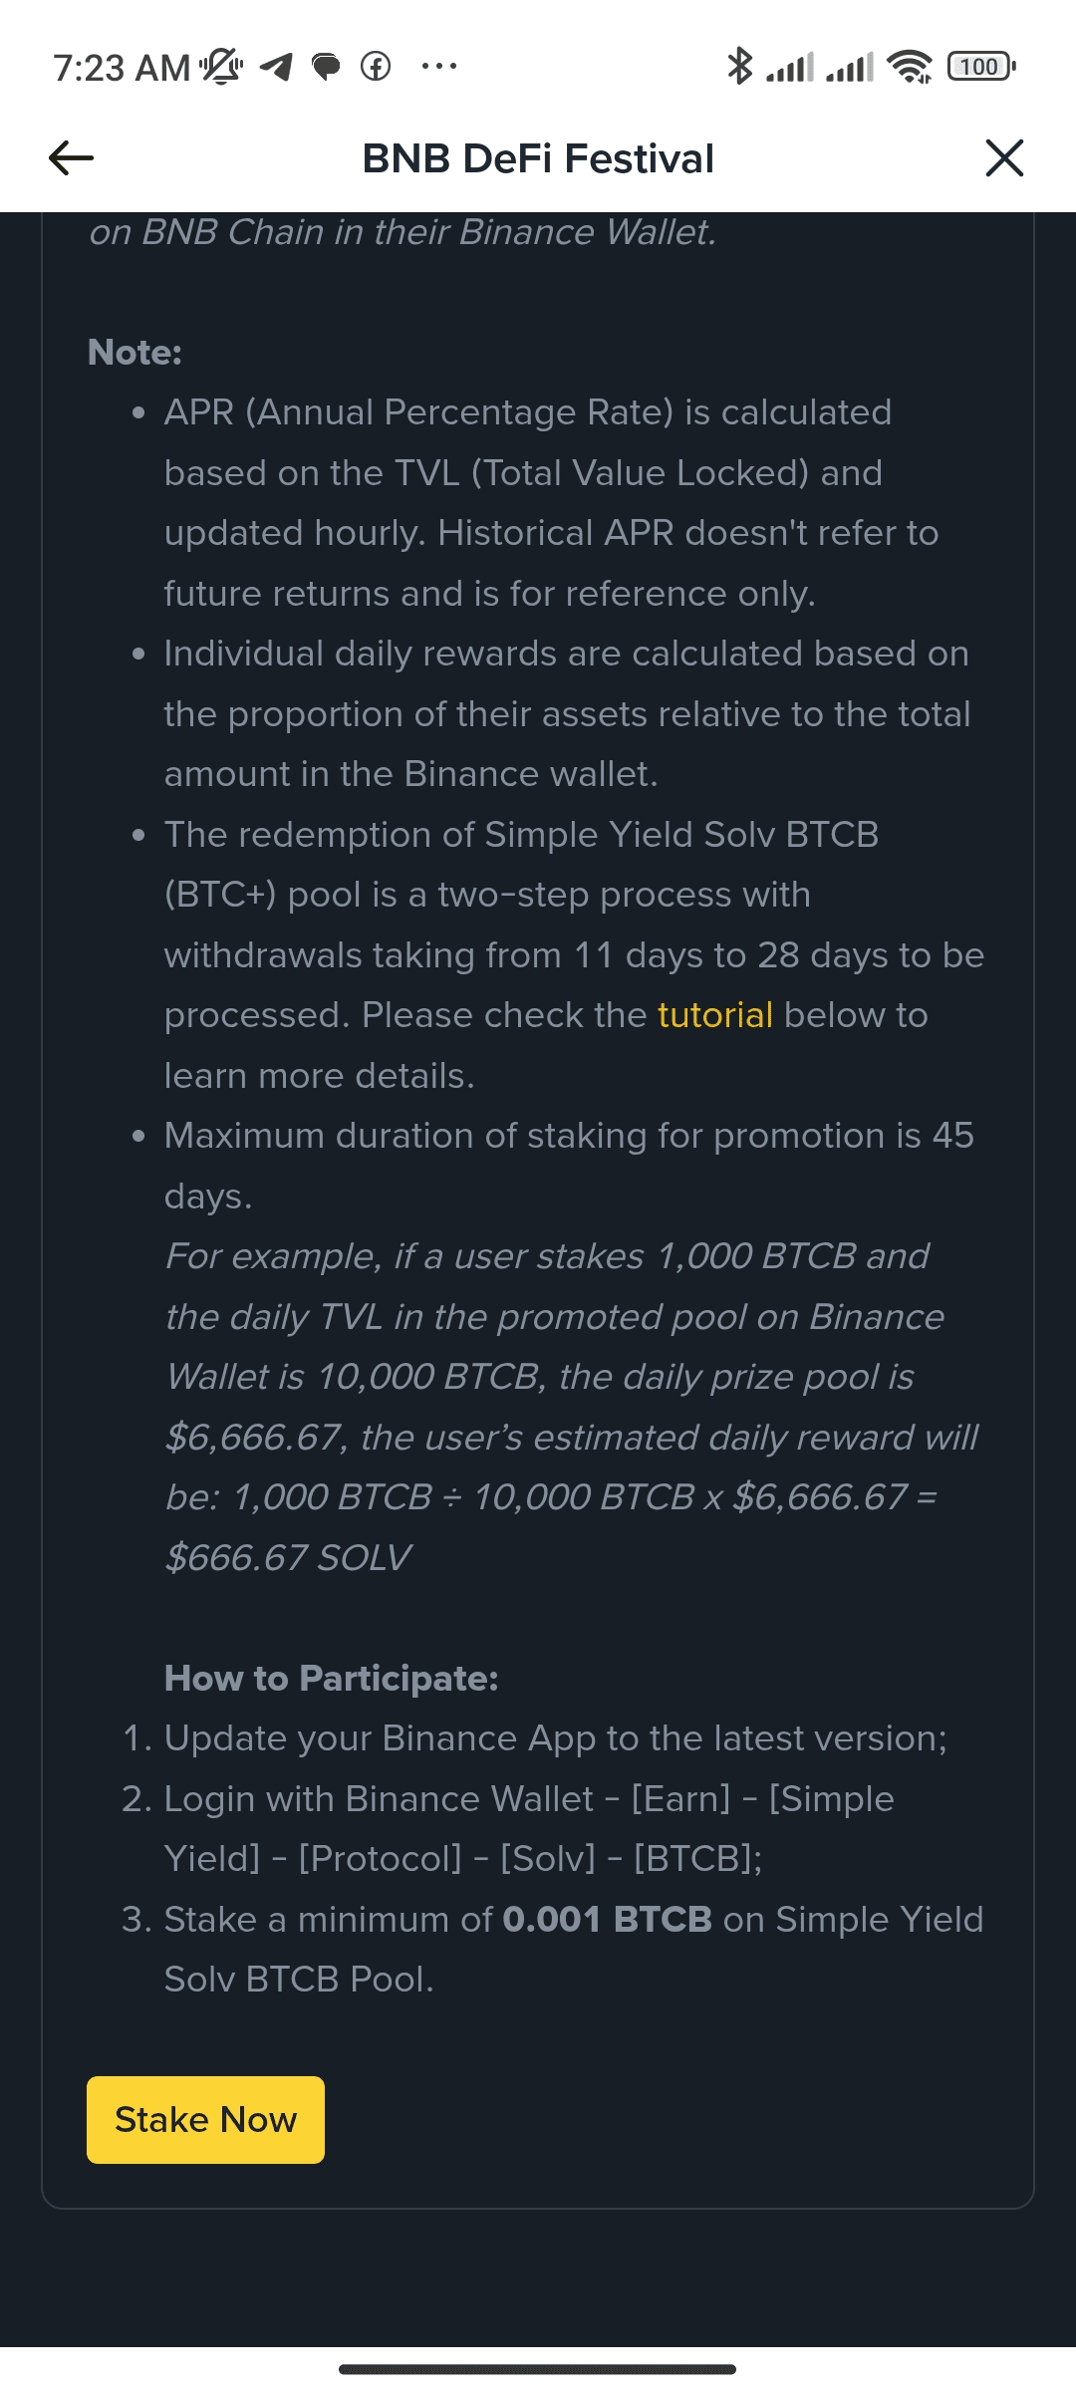
Task: Tap the How to Participate heading
Action: [x=331, y=1679]
